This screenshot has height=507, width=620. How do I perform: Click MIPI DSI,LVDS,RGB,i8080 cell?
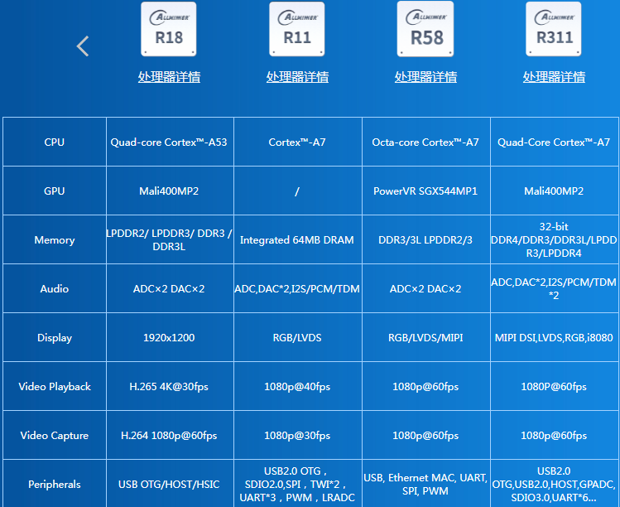coord(555,337)
